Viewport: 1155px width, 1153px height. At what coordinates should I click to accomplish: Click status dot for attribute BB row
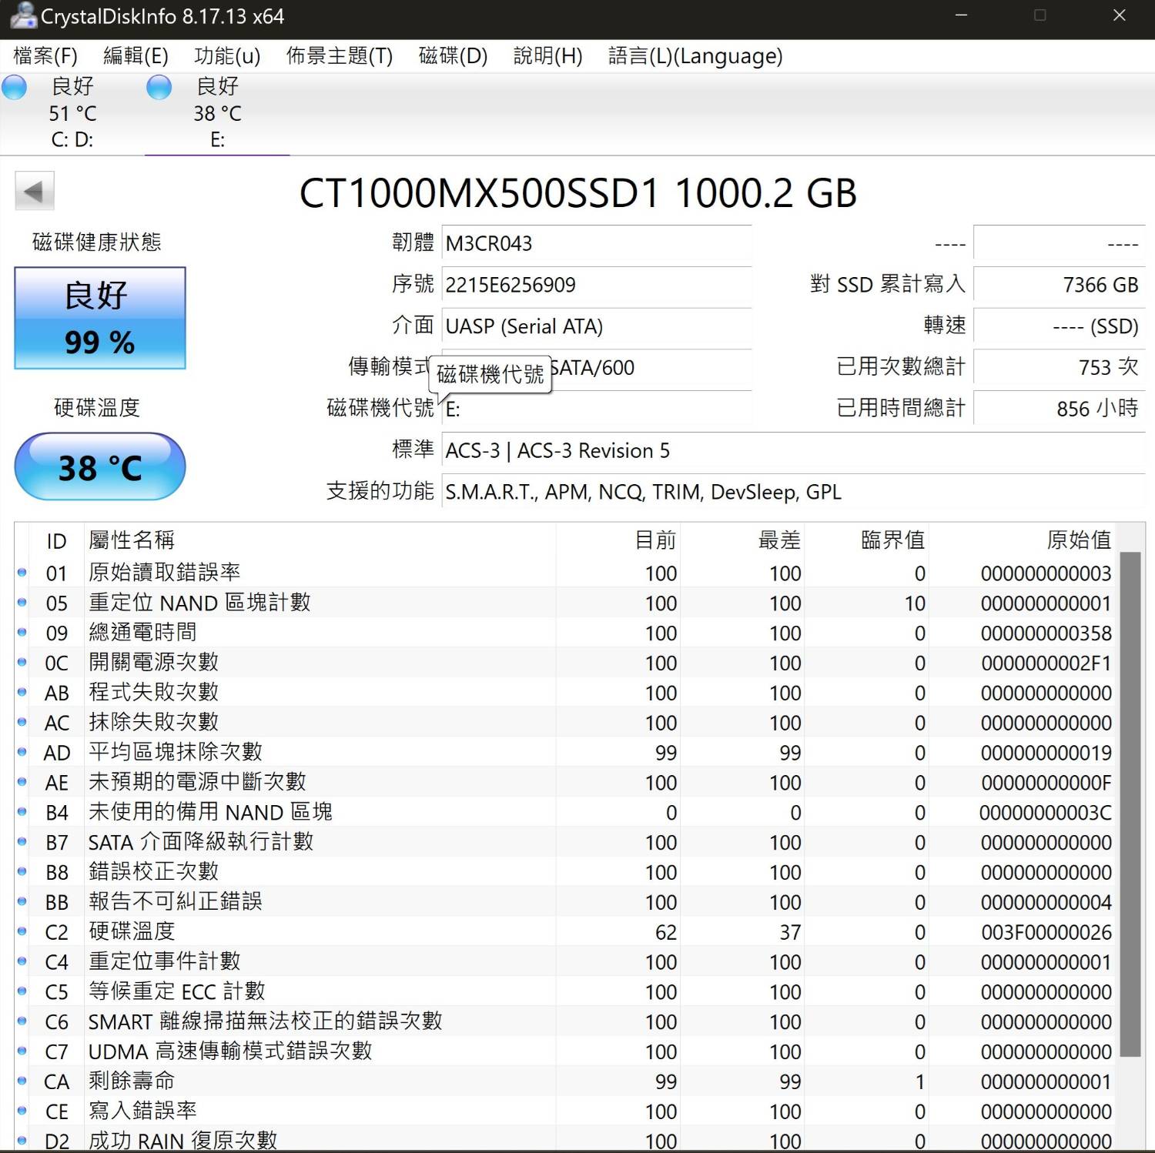tap(22, 901)
